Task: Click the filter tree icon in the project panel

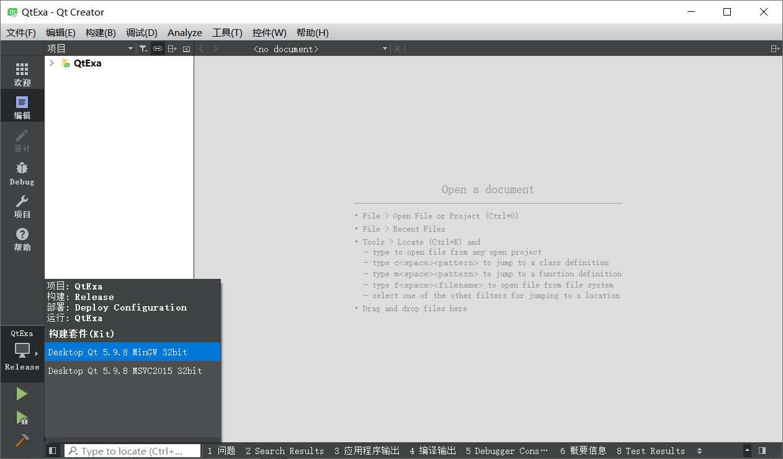Action: [143, 48]
